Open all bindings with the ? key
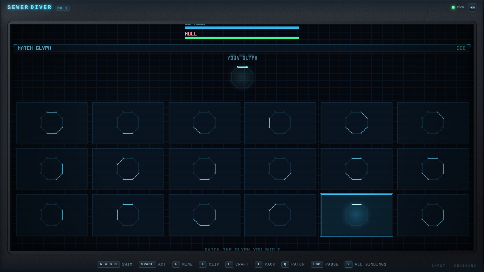The image size is (484, 272). (348, 264)
